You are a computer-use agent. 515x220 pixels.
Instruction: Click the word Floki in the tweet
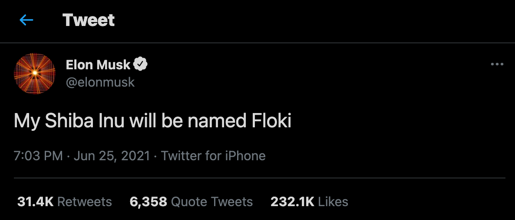pyautogui.click(x=271, y=121)
